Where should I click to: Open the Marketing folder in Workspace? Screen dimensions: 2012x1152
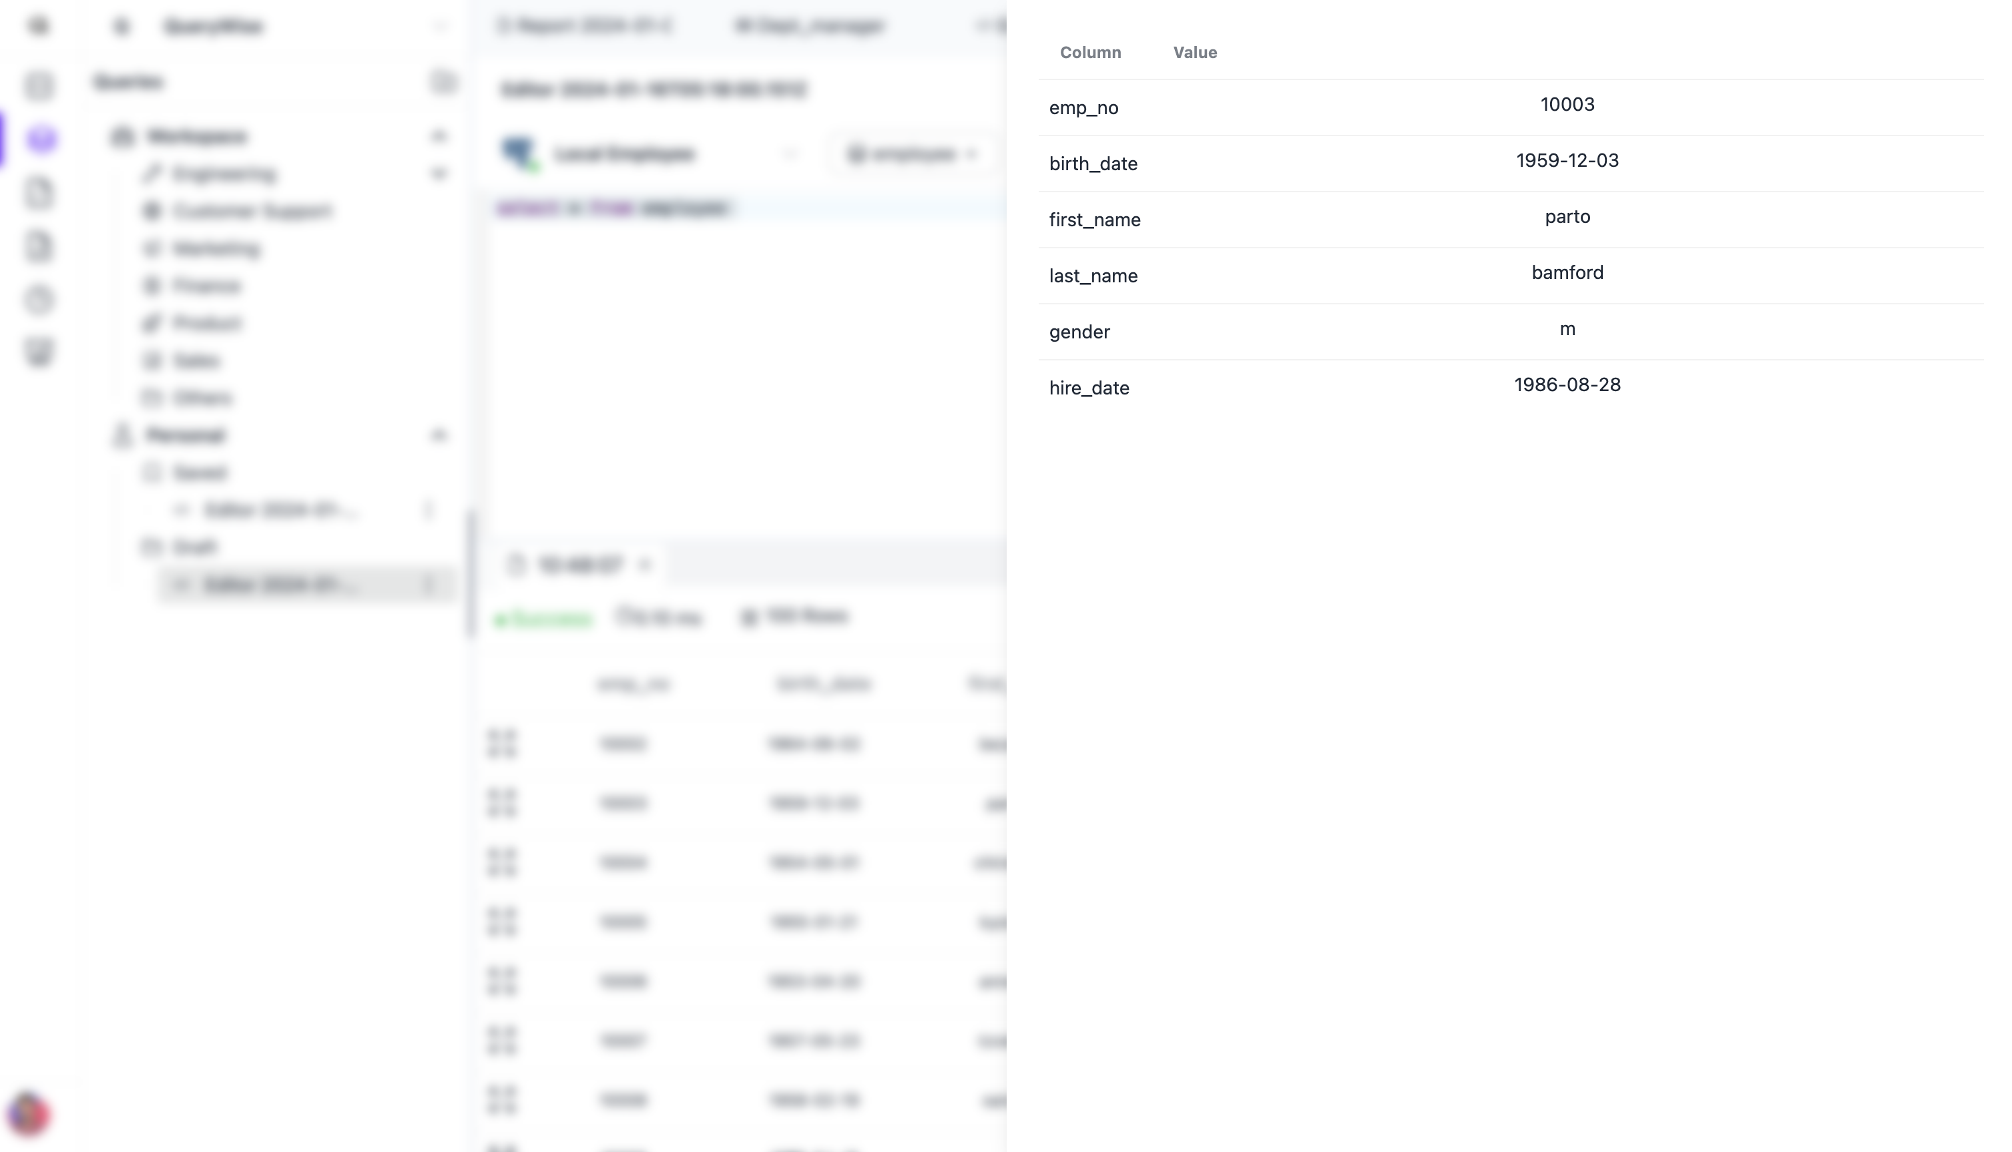coord(216,248)
